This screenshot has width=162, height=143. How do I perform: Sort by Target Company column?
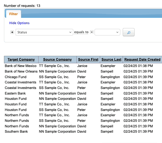point(21,60)
